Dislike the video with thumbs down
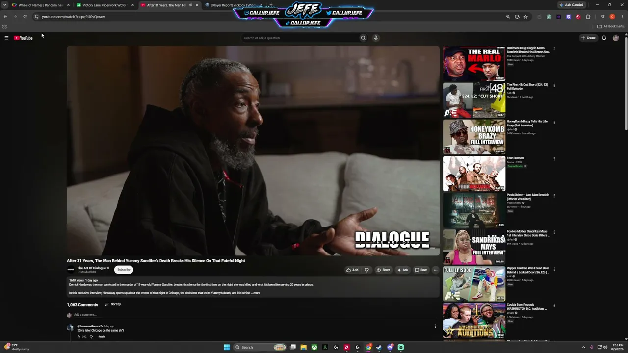The height and width of the screenshot is (353, 628). [366, 270]
